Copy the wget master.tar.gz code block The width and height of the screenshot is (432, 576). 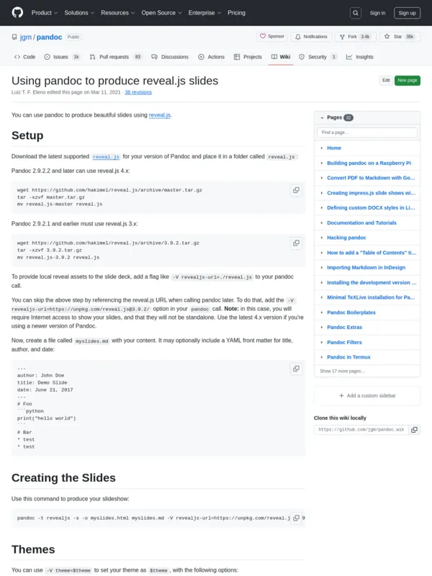point(295,190)
